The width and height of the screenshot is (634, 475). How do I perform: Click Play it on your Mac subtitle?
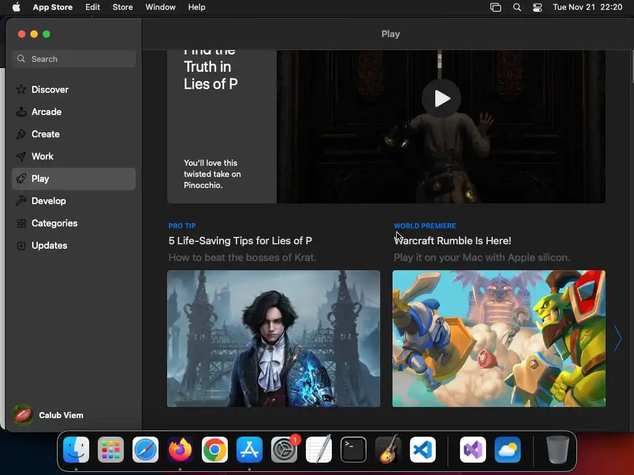tap(482, 258)
